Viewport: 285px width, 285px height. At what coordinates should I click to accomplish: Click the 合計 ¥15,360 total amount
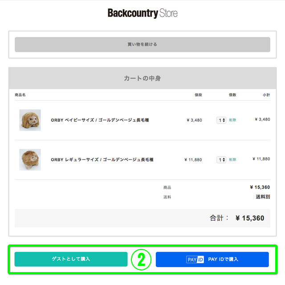pos(249,218)
